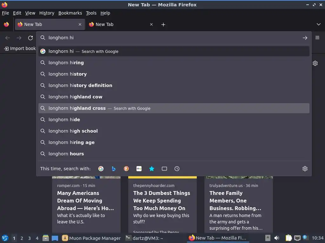Choose the 'longhorn hiring' suggestion
The image size is (325, 243).
pos(174,63)
